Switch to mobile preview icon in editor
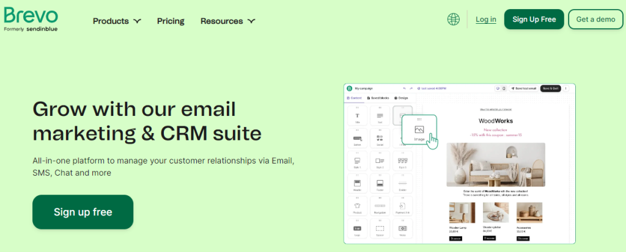626x252 pixels. (504, 88)
